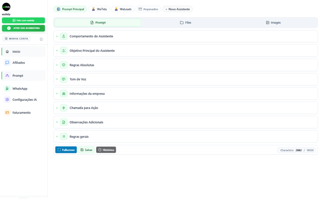
Task: Expand the Chamada para Ação arrow
Action: click(x=57, y=108)
